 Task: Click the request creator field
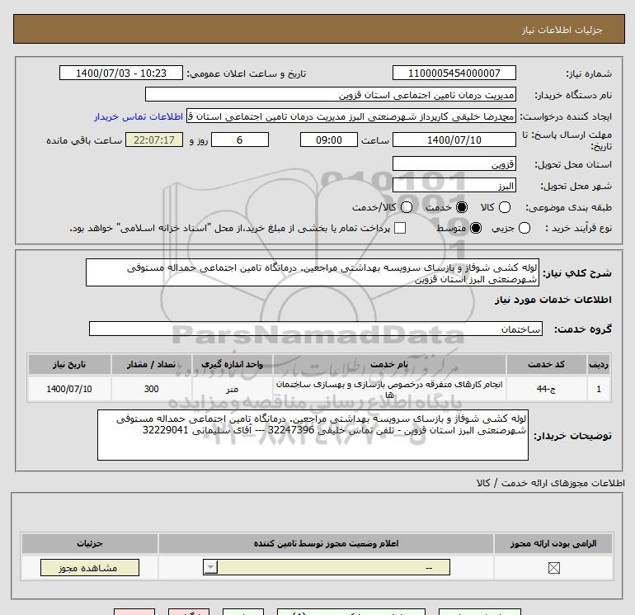pyautogui.click(x=351, y=116)
